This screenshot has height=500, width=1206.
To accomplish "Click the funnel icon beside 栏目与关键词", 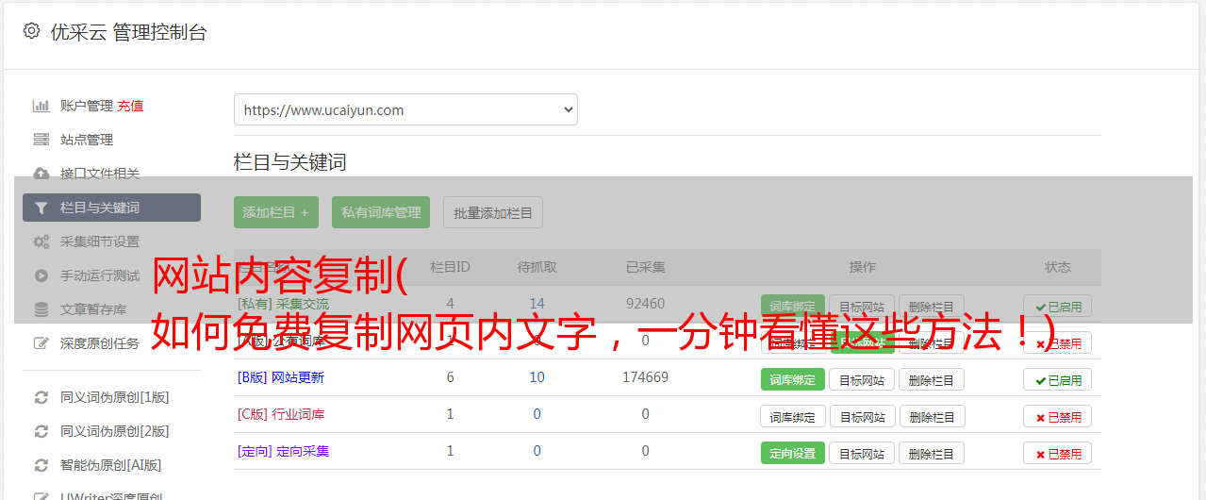I will pyautogui.click(x=41, y=208).
